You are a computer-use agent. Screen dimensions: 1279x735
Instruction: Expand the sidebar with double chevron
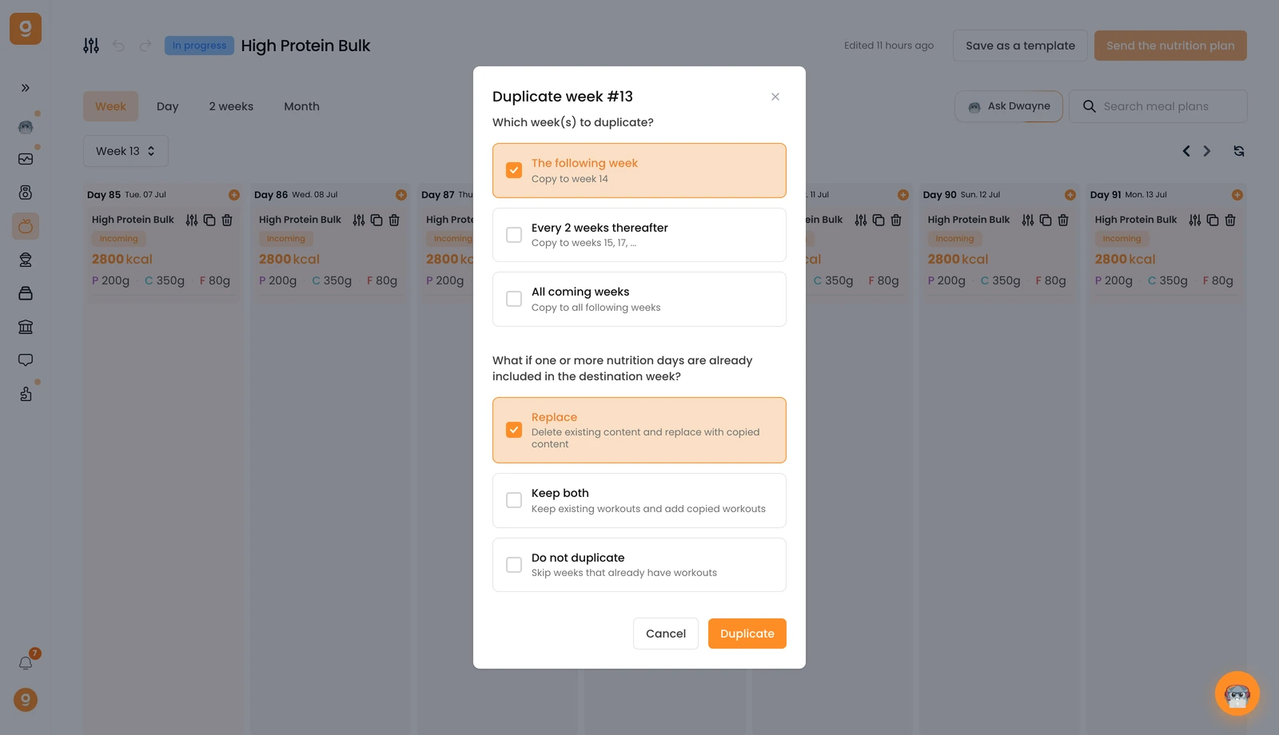26,88
